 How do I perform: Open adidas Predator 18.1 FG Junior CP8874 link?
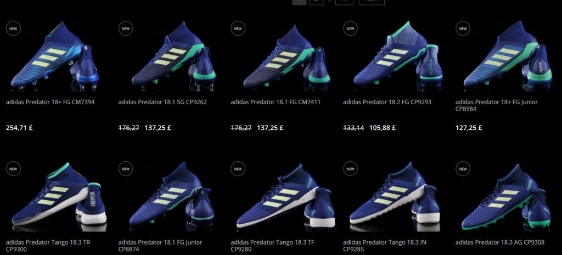coord(160,246)
